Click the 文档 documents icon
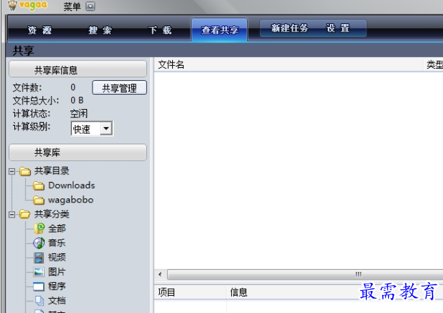This screenshot has height=313, width=443. 39,301
